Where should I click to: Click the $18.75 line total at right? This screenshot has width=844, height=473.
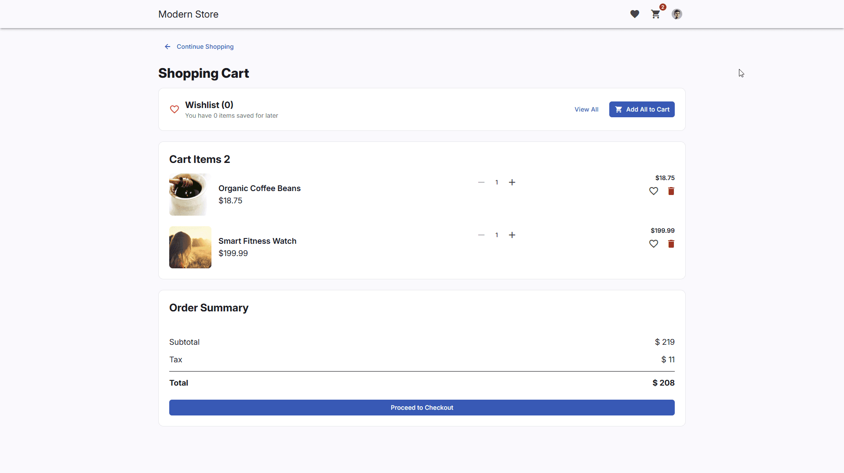point(665,178)
